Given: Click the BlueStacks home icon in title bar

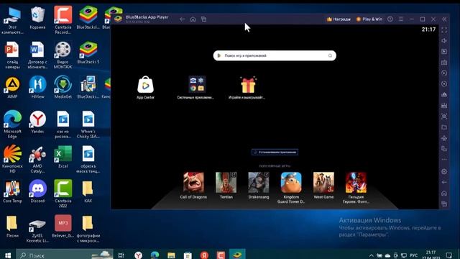Looking at the screenshot, I should pos(193,19).
